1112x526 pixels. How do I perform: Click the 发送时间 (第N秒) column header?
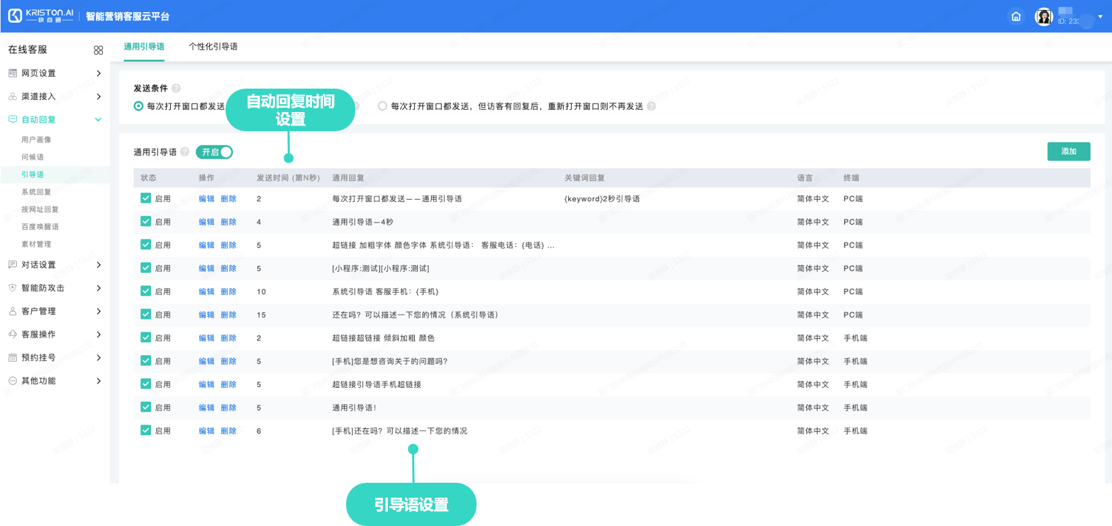coord(288,178)
